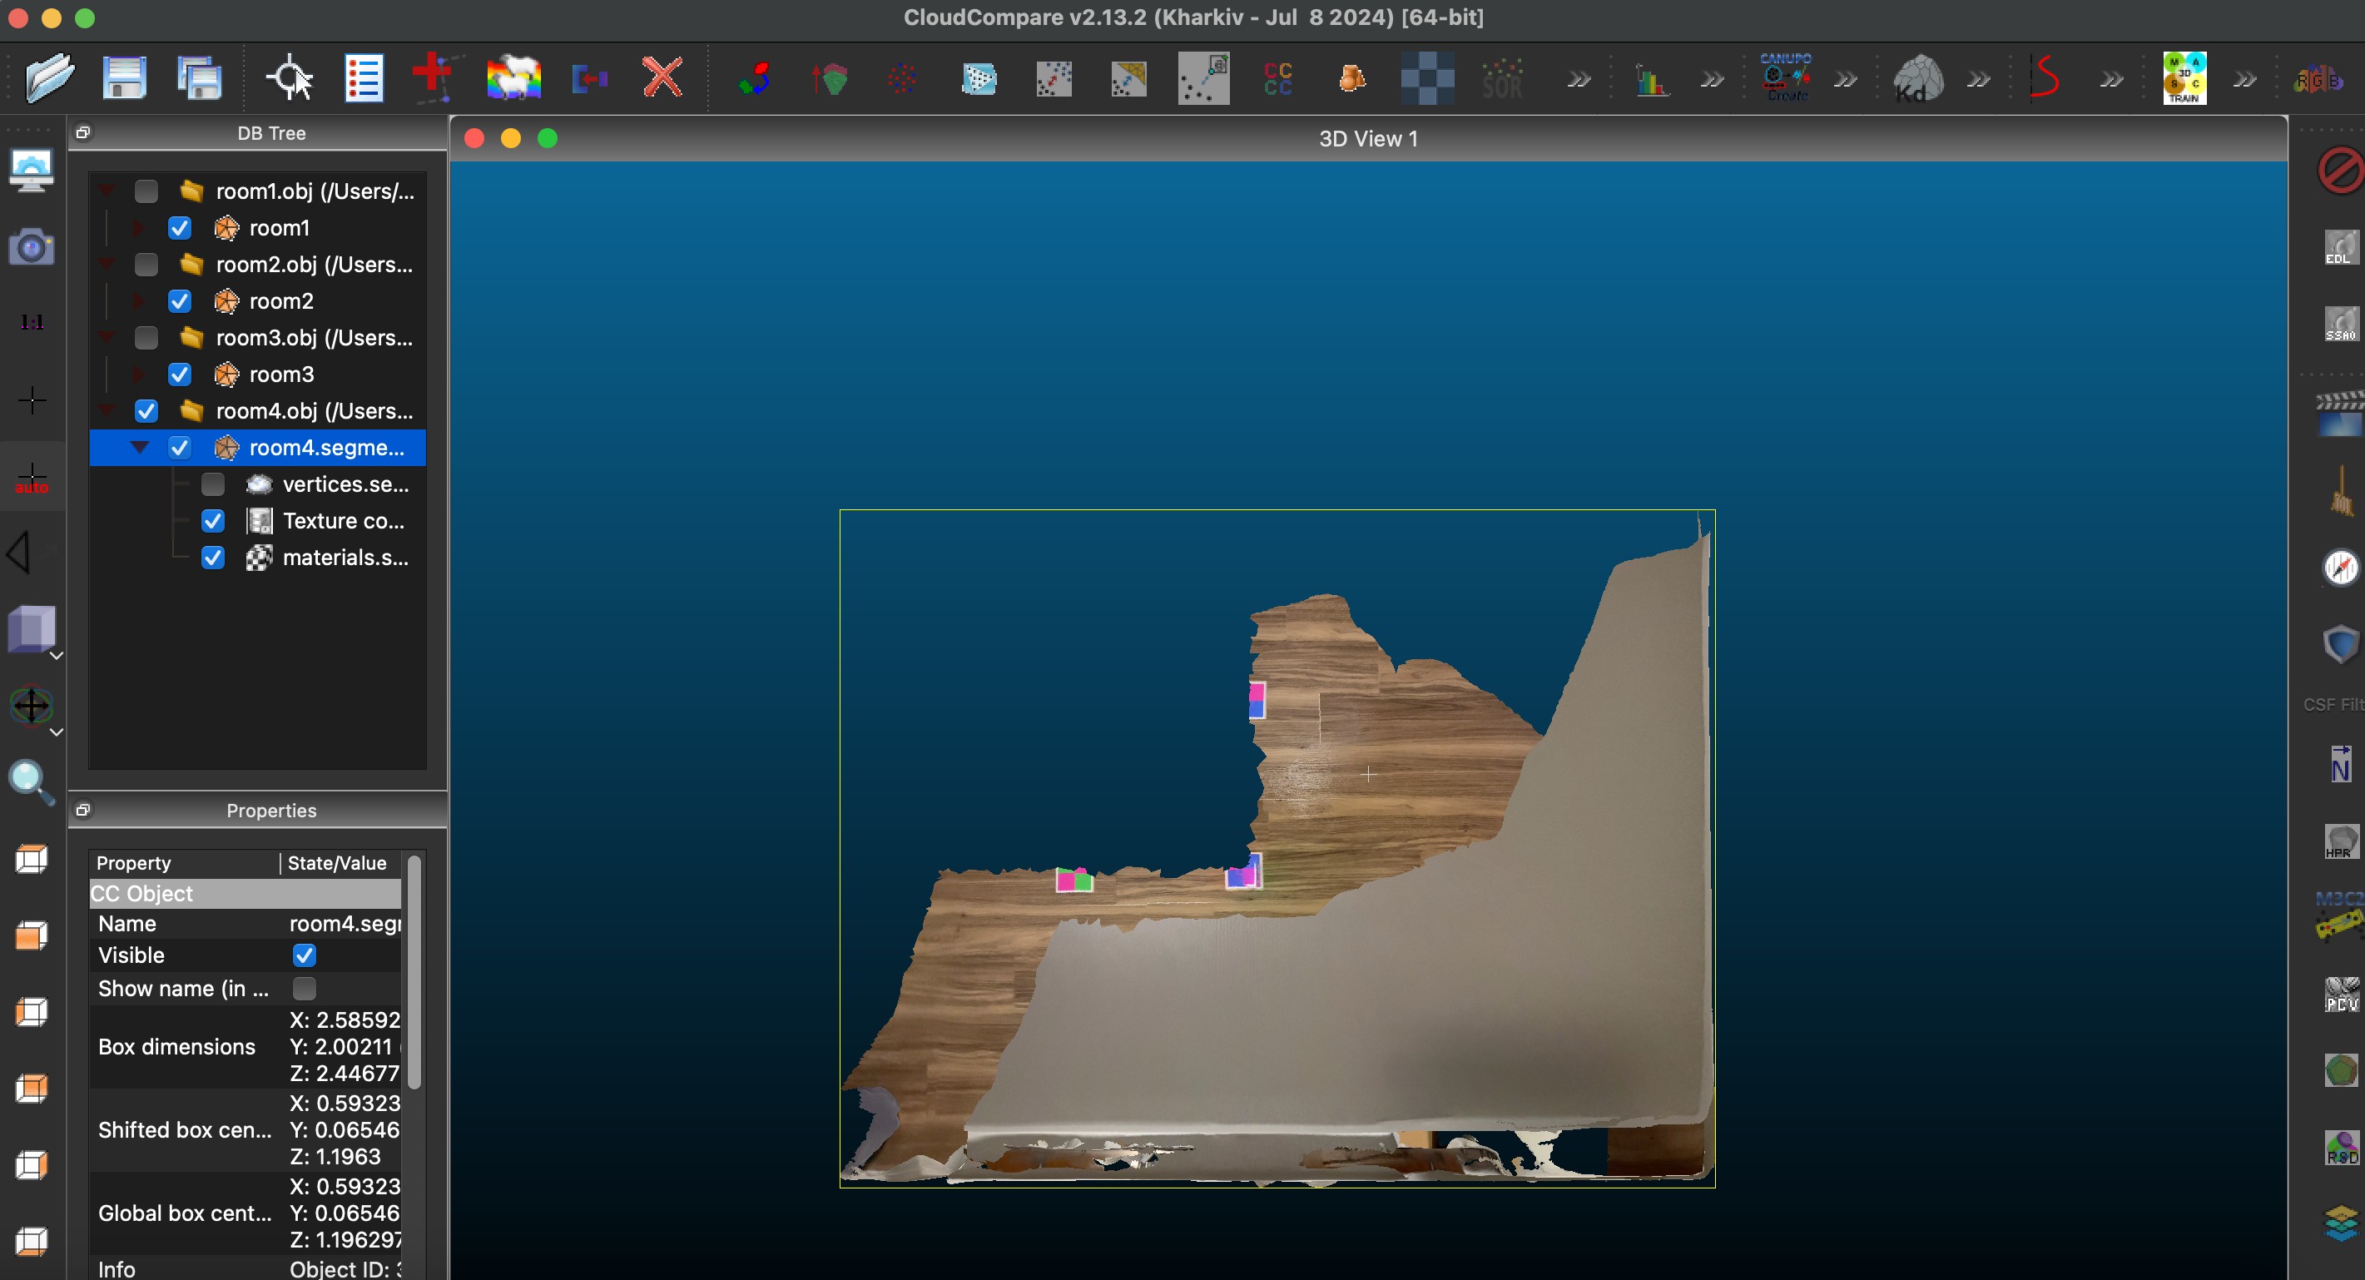The height and width of the screenshot is (1280, 2365).
Task: Click the pink-green marker on floor mesh
Action: point(1073,880)
